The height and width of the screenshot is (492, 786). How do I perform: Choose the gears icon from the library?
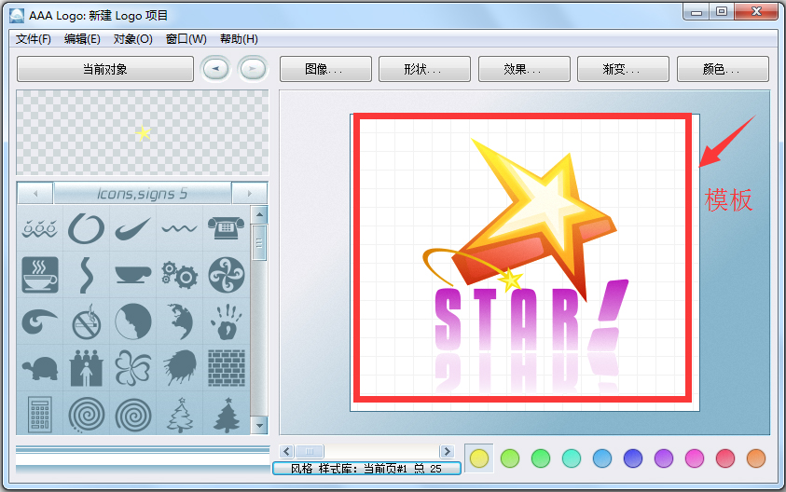click(178, 275)
